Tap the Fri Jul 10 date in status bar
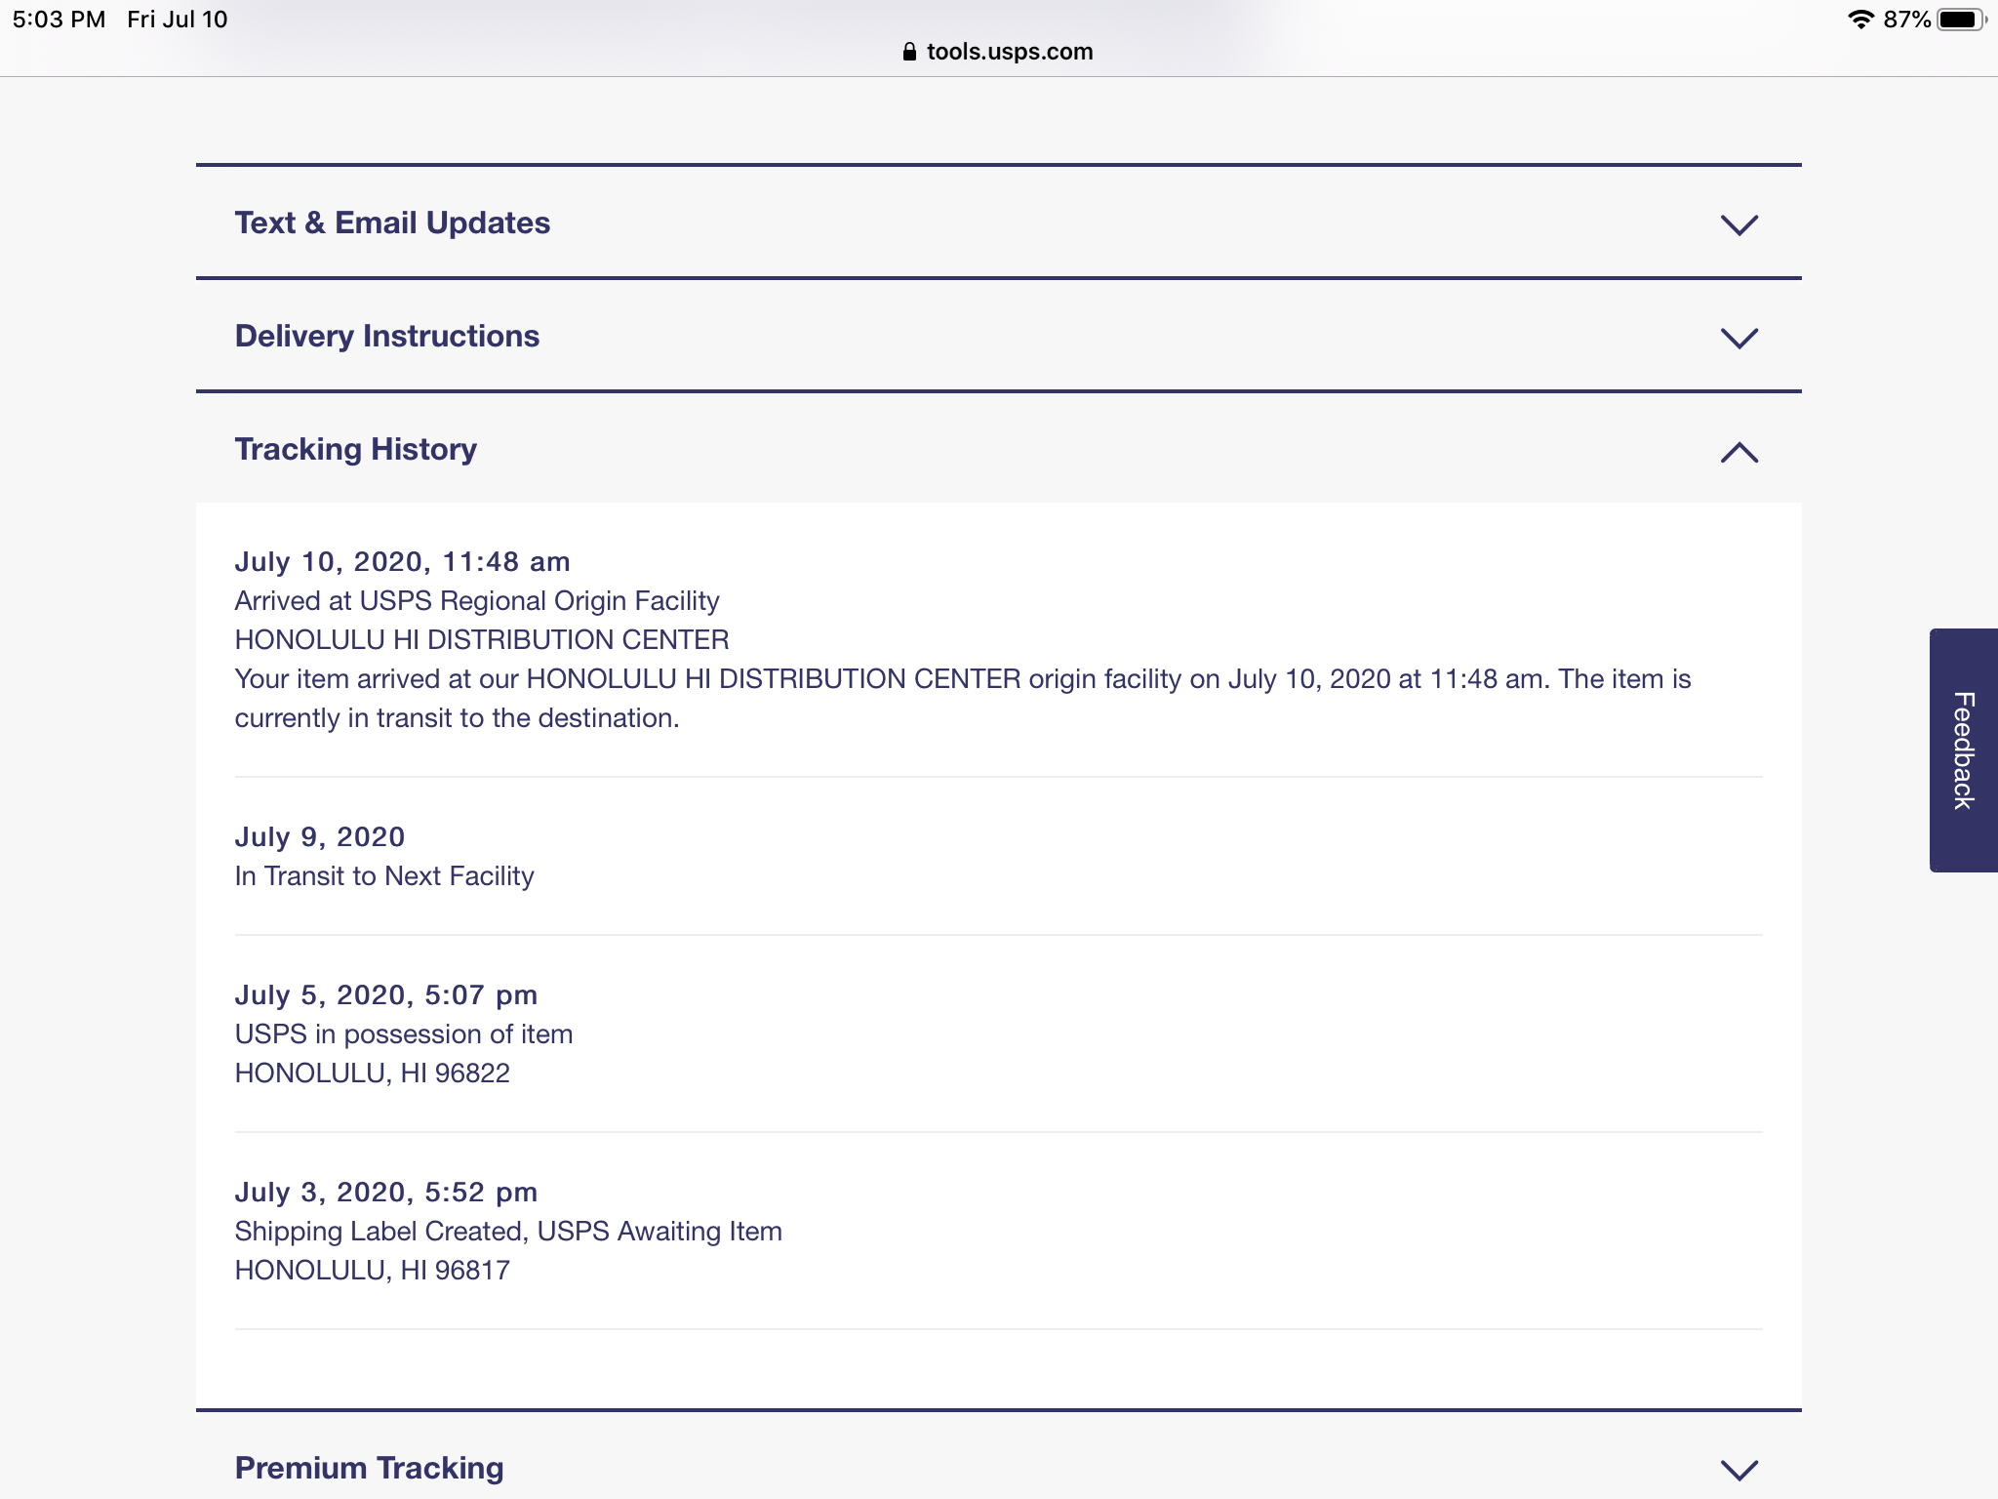The width and height of the screenshot is (1998, 1499). tap(178, 20)
